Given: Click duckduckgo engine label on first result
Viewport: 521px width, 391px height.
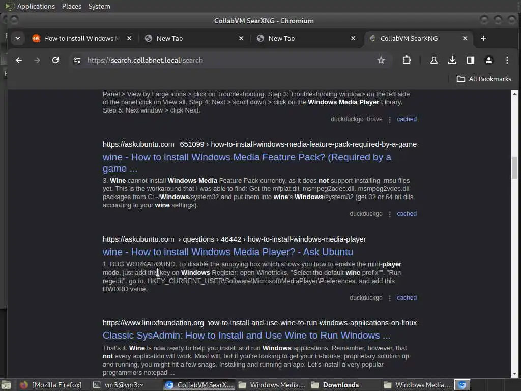Looking at the screenshot, I should (347, 119).
